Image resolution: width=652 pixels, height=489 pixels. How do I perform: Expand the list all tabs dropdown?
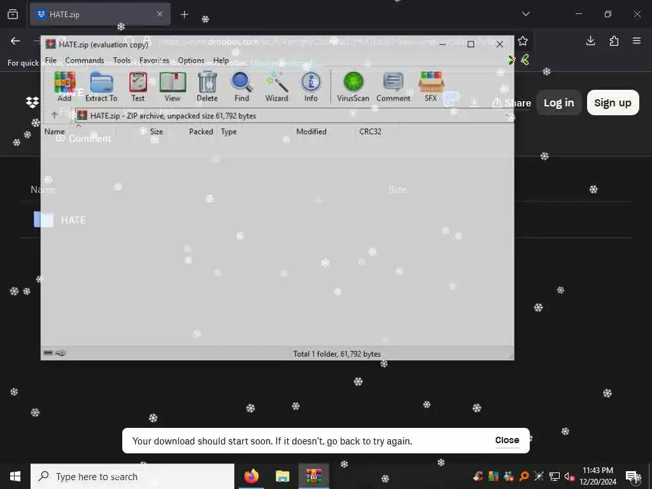526,14
